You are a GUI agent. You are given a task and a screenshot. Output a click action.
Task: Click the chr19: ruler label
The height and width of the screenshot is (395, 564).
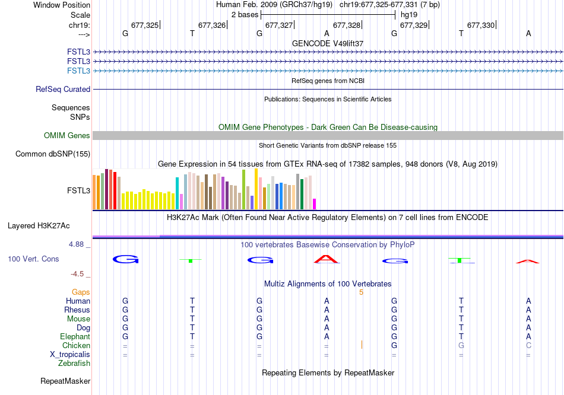click(79, 25)
